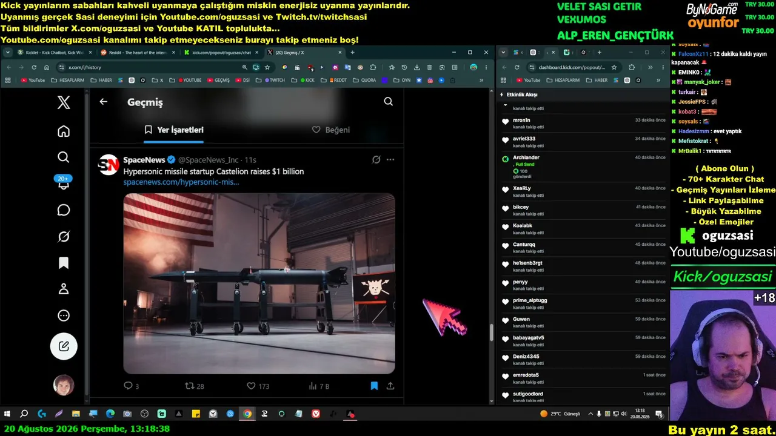This screenshot has height=436, width=776.
Task: Select the Archlander Full Send activity entry
Action: pos(584,167)
